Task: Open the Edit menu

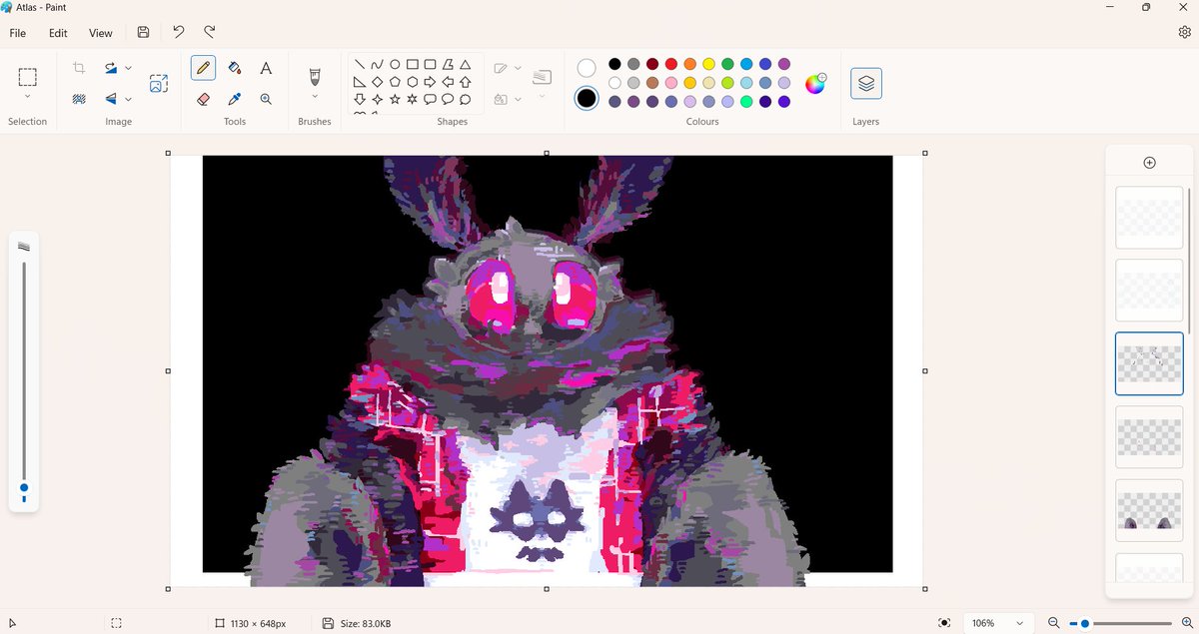Action: pos(58,33)
